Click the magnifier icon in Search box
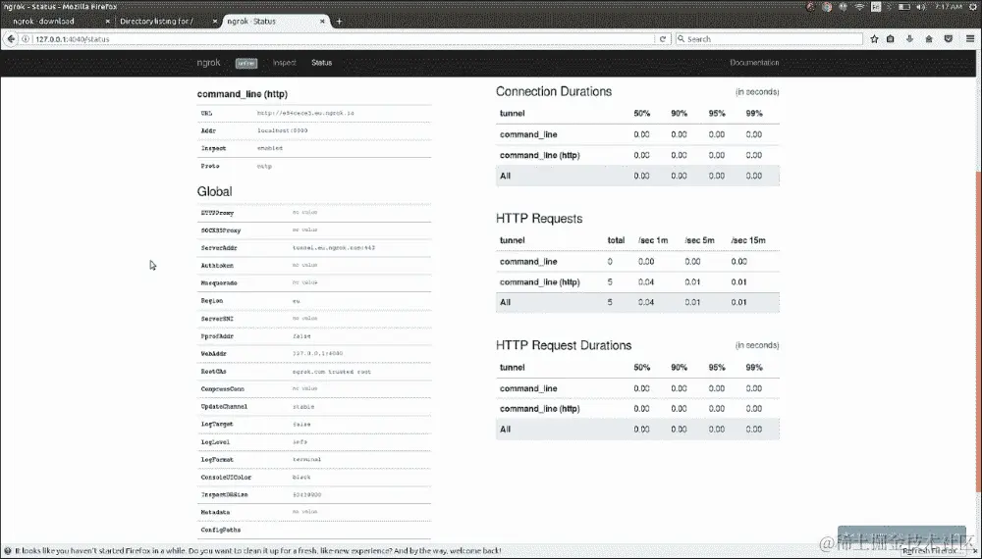Screen dimensions: 982x559 pyautogui.click(x=682, y=39)
